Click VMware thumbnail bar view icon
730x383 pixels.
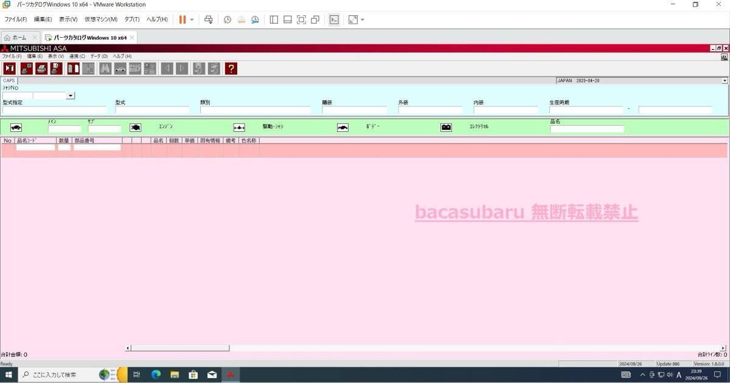[x=287, y=19]
